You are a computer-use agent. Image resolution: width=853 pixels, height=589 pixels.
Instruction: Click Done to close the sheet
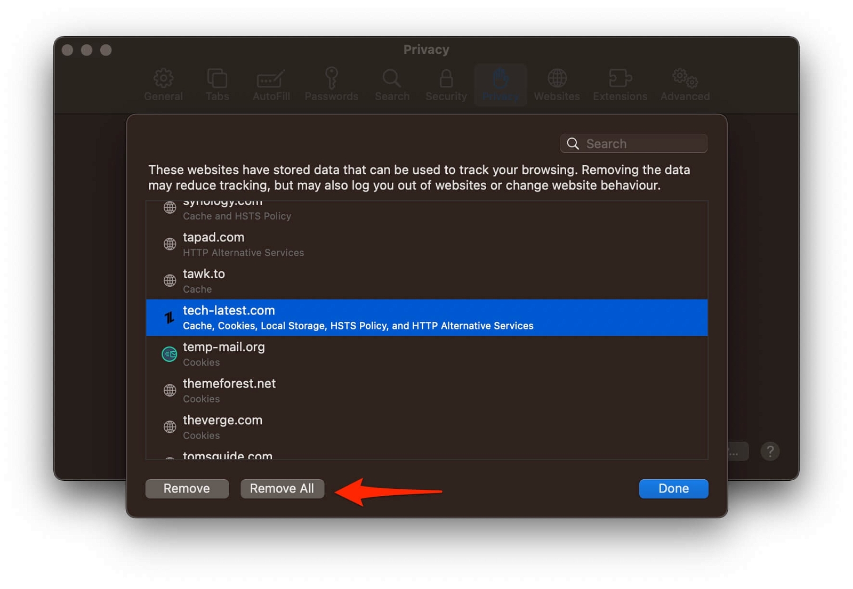pos(673,488)
